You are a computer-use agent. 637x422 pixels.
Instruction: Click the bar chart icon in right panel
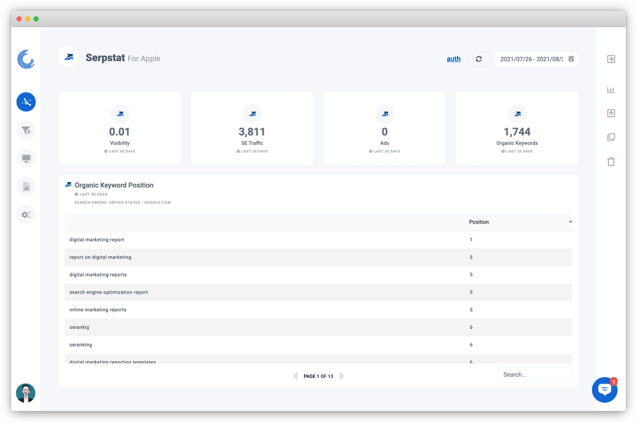point(611,90)
